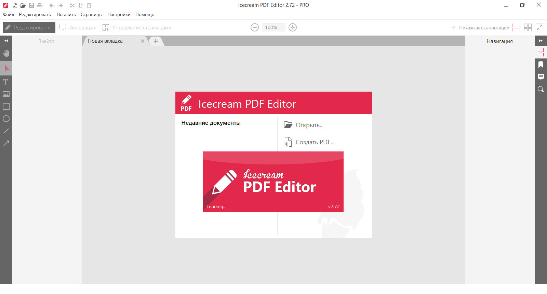Toggle the Показывать аннотации checkbox
Image resolution: width=547 pixels, height=294 pixels.
pyautogui.click(x=454, y=28)
